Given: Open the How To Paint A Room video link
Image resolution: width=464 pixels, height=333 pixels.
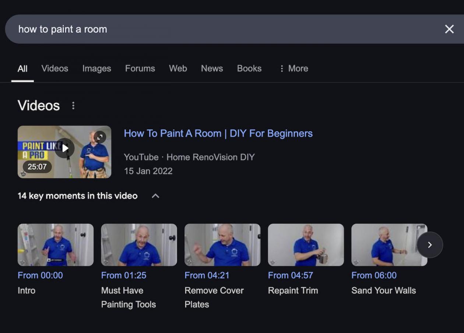Looking at the screenshot, I should (x=218, y=133).
